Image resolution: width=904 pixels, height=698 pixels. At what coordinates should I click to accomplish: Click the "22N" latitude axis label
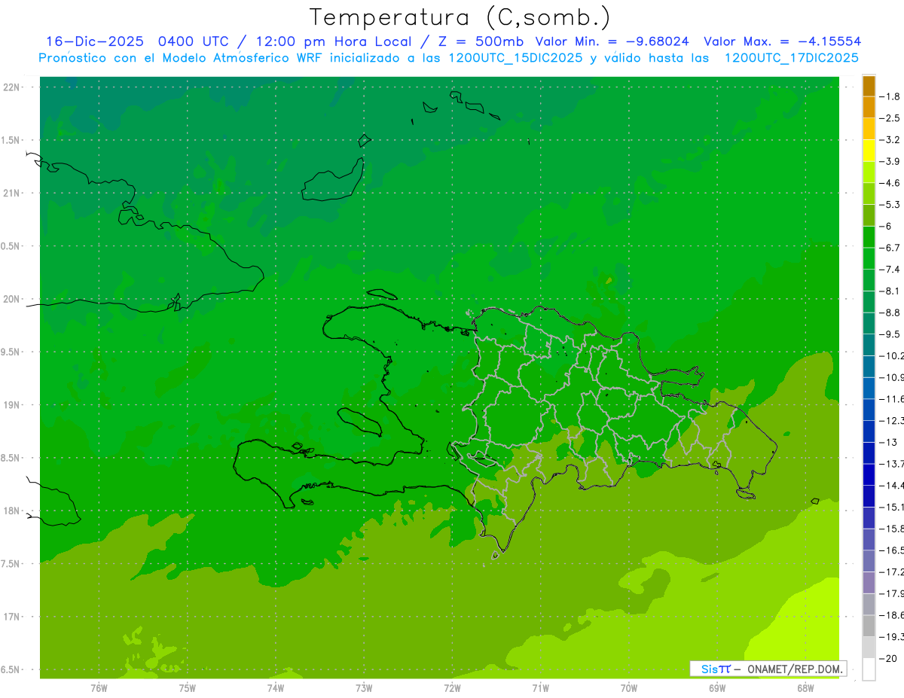(x=12, y=87)
